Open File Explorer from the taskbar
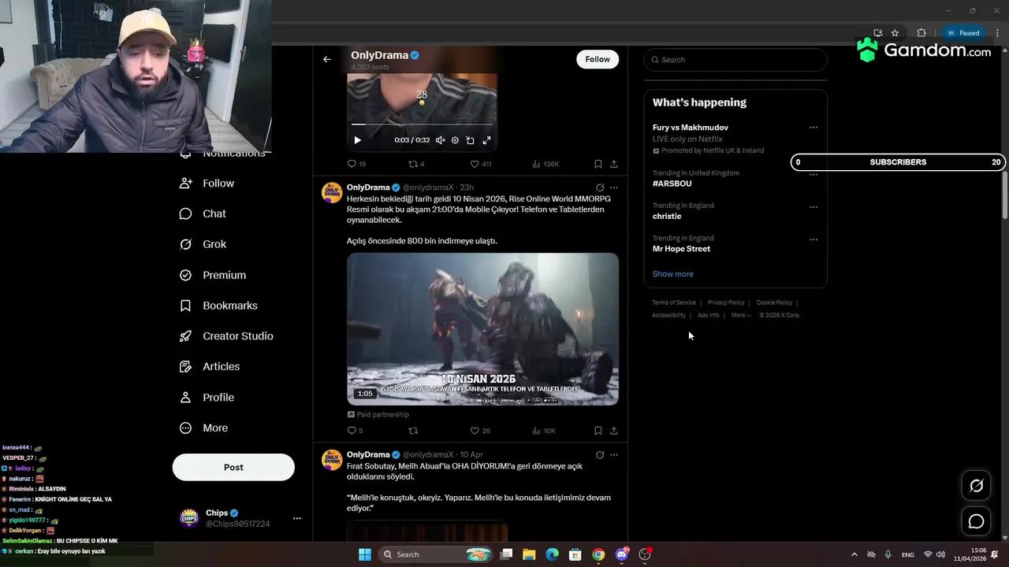The width and height of the screenshot is (1009, 567). [529, 554]
